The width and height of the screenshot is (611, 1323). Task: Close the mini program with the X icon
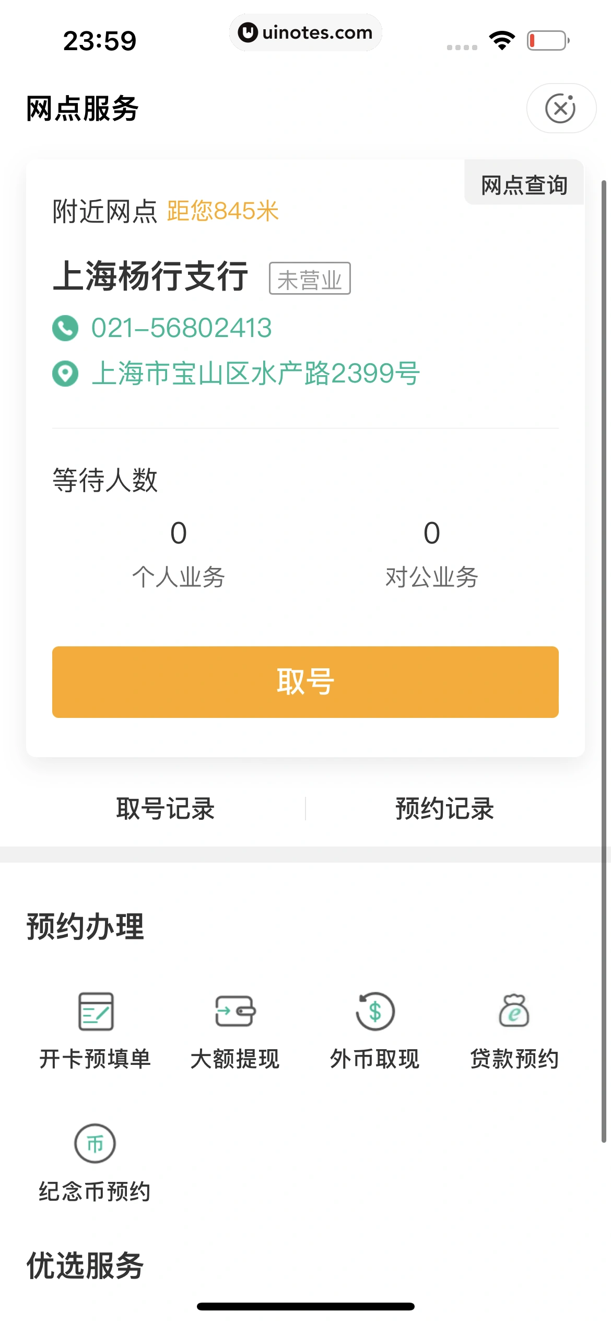561,109
